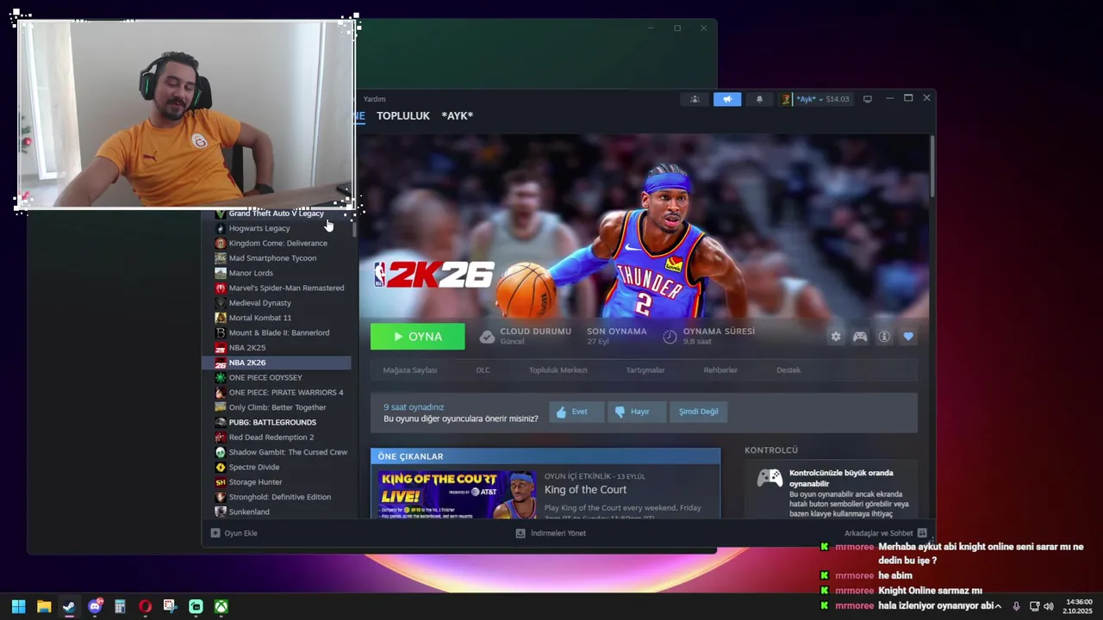Image resolution: width=1103 pixels, height=620 pixels.
Task: Open controller settings icon for NBA 2K26
Action: click(860, 337)
